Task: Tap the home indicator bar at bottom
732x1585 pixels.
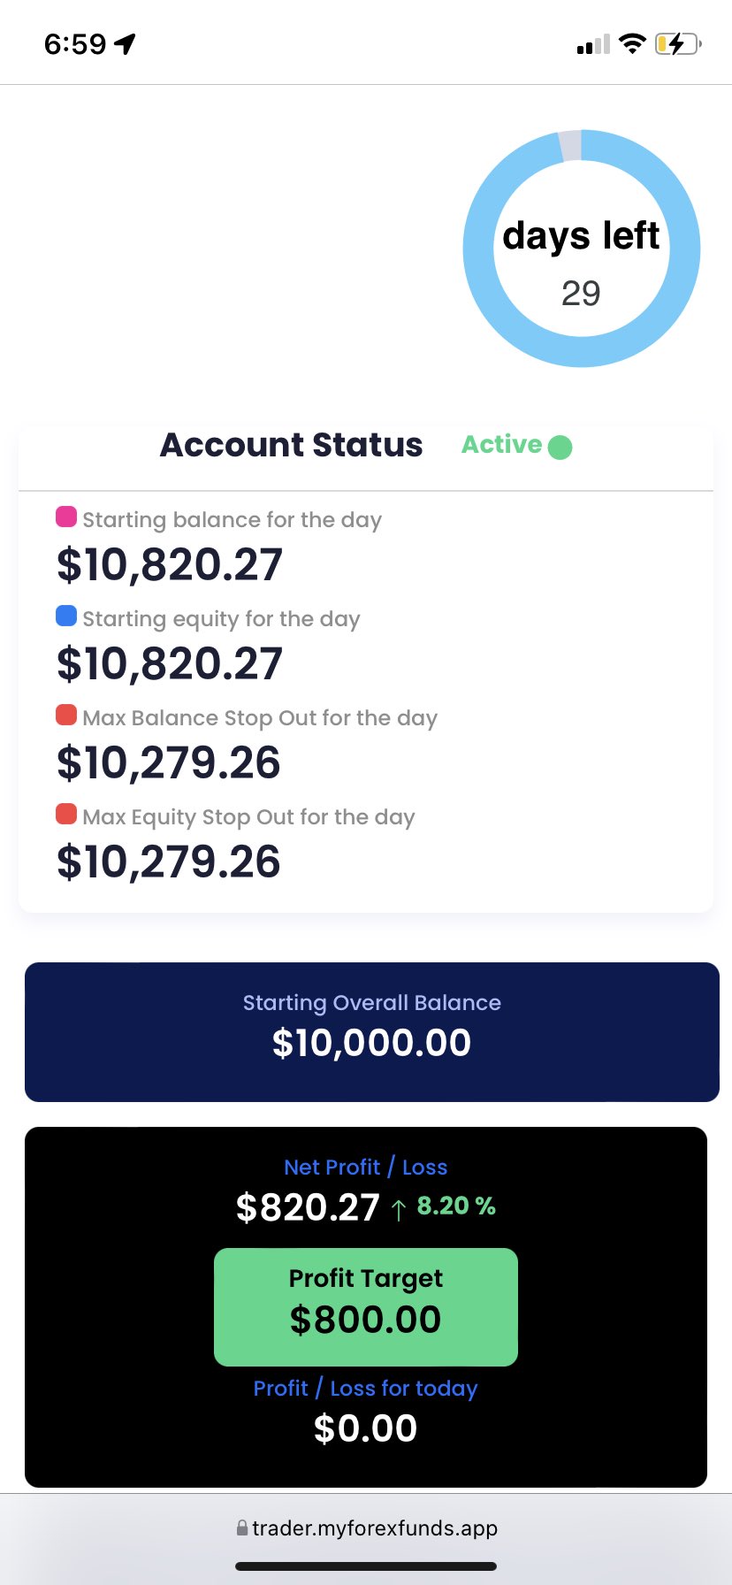Action: 366,1566
